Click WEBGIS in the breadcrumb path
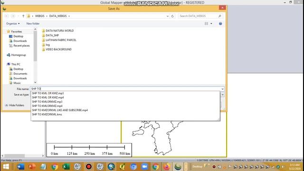This screenshot has height=171, width=304. [x=39, y=16]
